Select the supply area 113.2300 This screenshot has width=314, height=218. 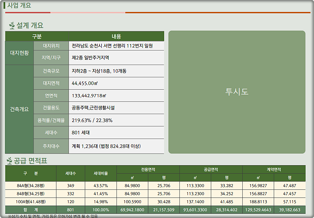195,194
